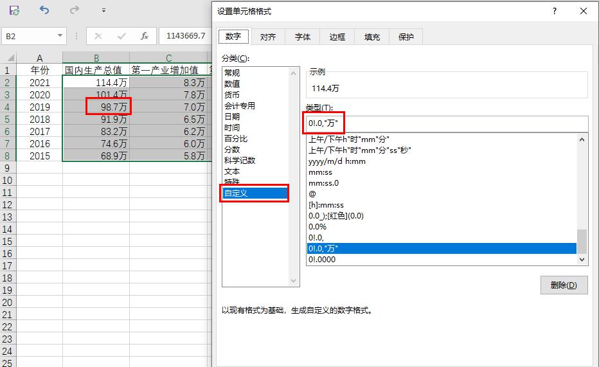Switch to the 保护 tab
The image size is (599, 367).
pyautogui.click(x=406, y=37)
